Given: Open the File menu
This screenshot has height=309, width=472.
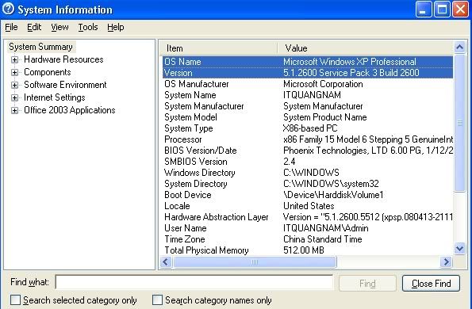Looking at the screenshot, I should [x=11, y=27].
